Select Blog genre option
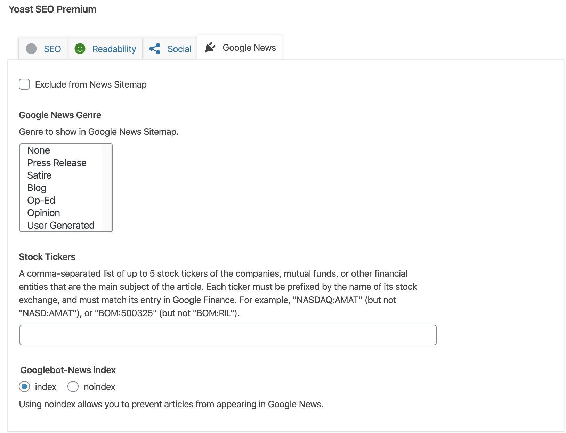The width and height of the screenshot is (566, 433). pyautogui.click(x=61, y=188)
